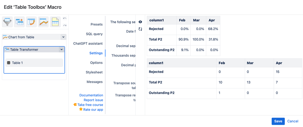303x127 pixels.
Task: Open the Stylesheet tab
Action: pos(94,72)
